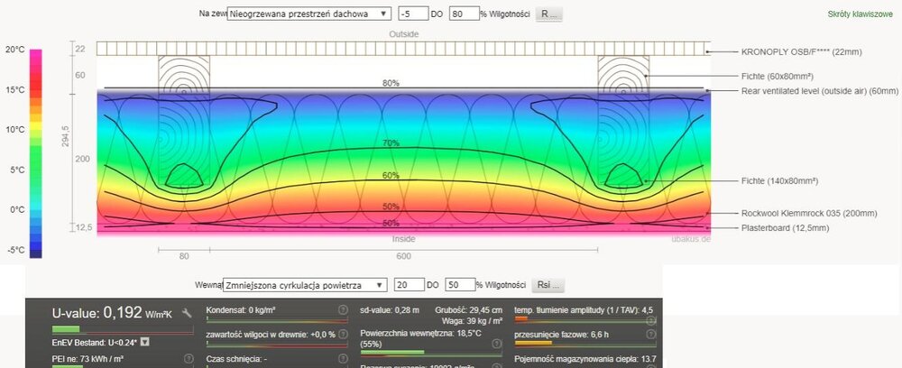The image size is (902, 368).
Task: Open the outside environment dropdown Nieogrzewana przestrzeń dachowa
Action: coord(309,14)
